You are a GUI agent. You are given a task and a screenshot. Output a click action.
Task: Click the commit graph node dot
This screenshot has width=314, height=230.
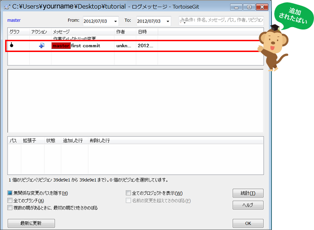(x=12, y=45)
